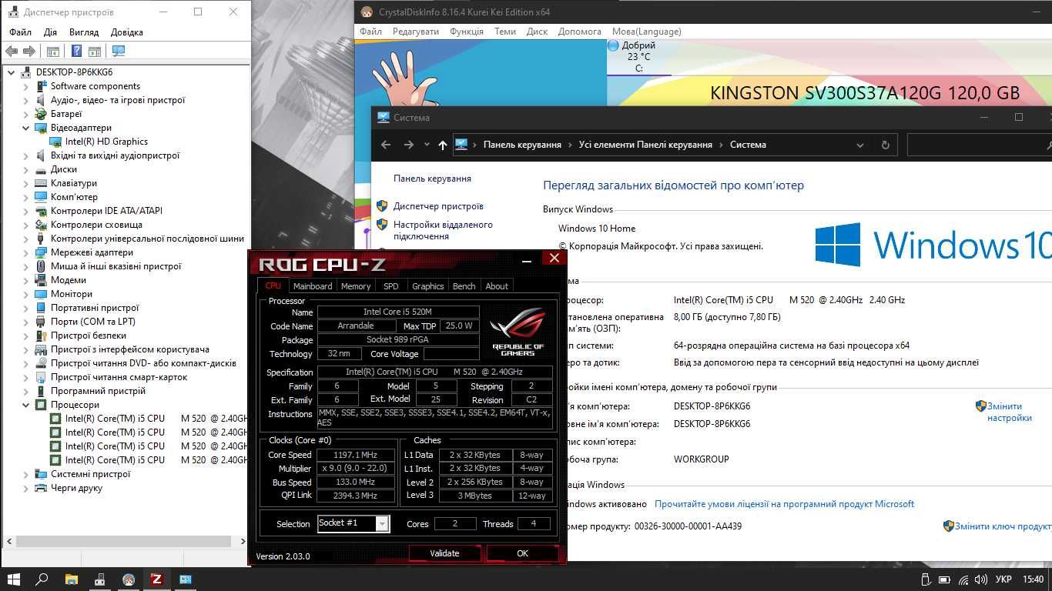Click the scan for hardware changes monitor icon

(x=118, y=51)
